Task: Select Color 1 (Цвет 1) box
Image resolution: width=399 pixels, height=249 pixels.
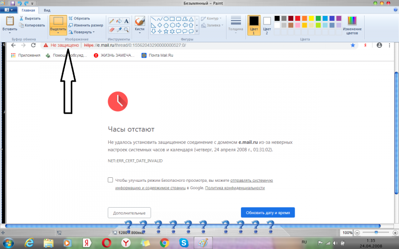Action: (x=253, y=23)
